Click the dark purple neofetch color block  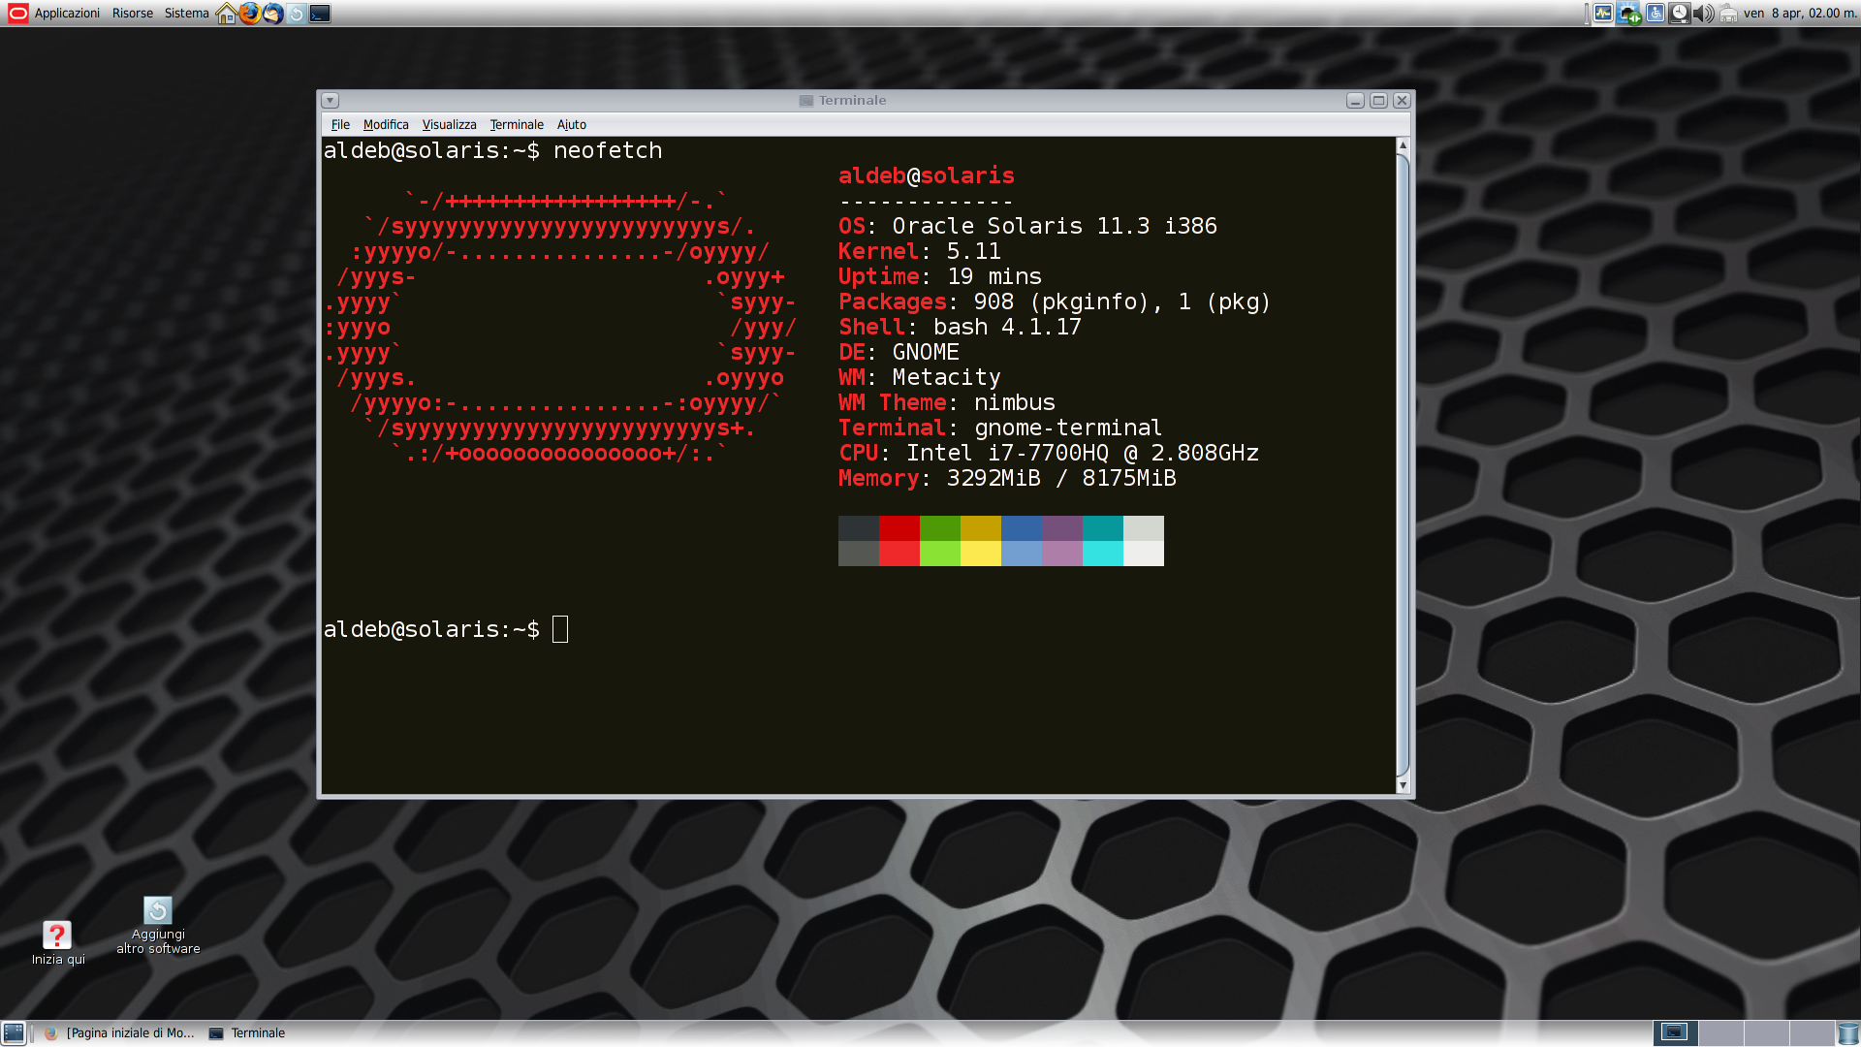(x=1062, y=528)
